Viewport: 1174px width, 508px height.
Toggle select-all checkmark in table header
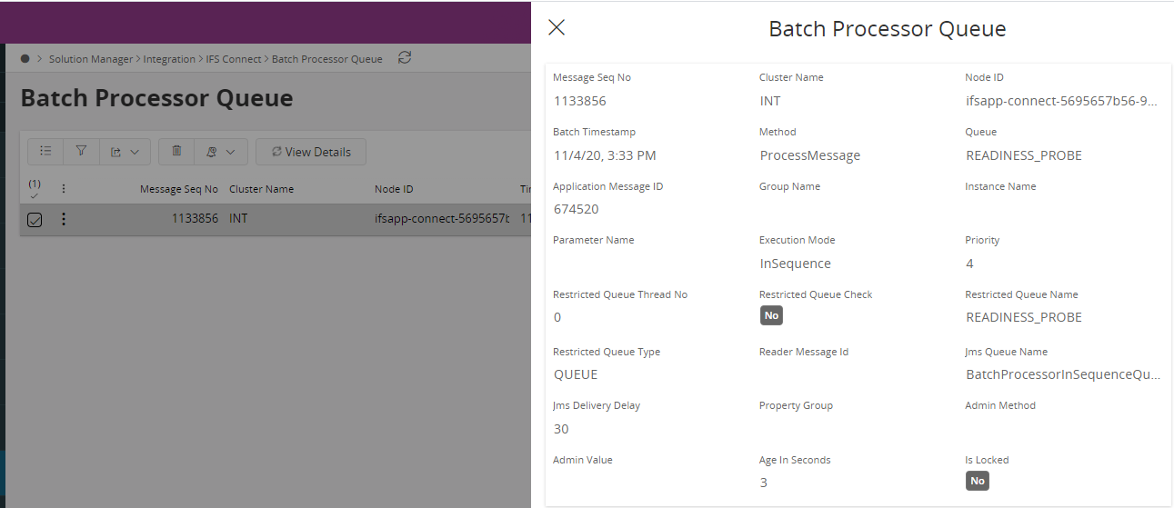(x=34, y=189)
